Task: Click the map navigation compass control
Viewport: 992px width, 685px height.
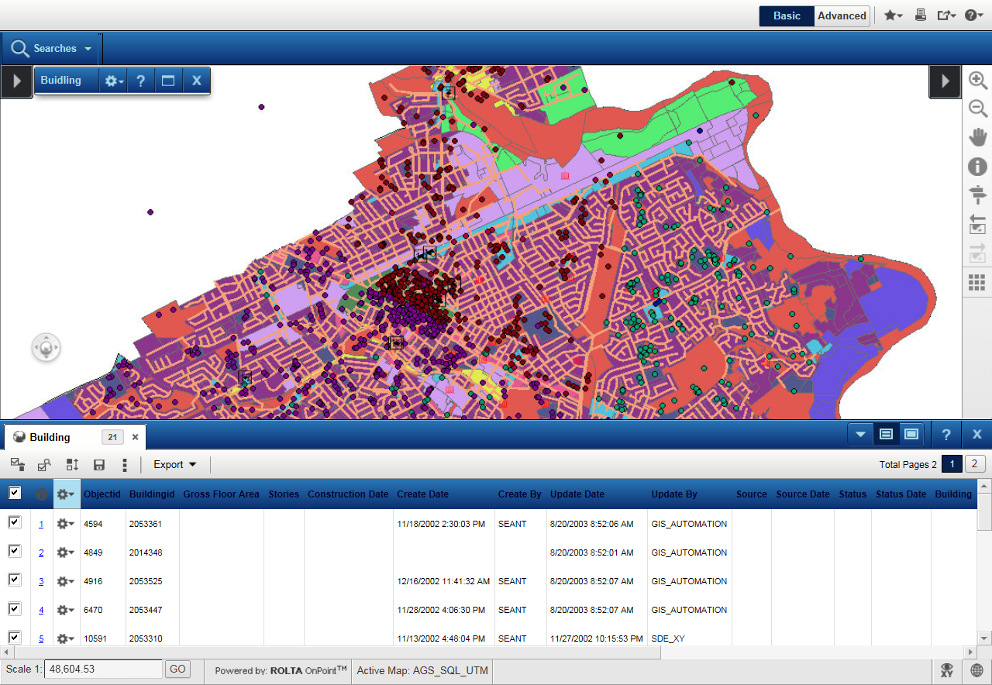Action: pyautogui.click(x=46, y=348)
